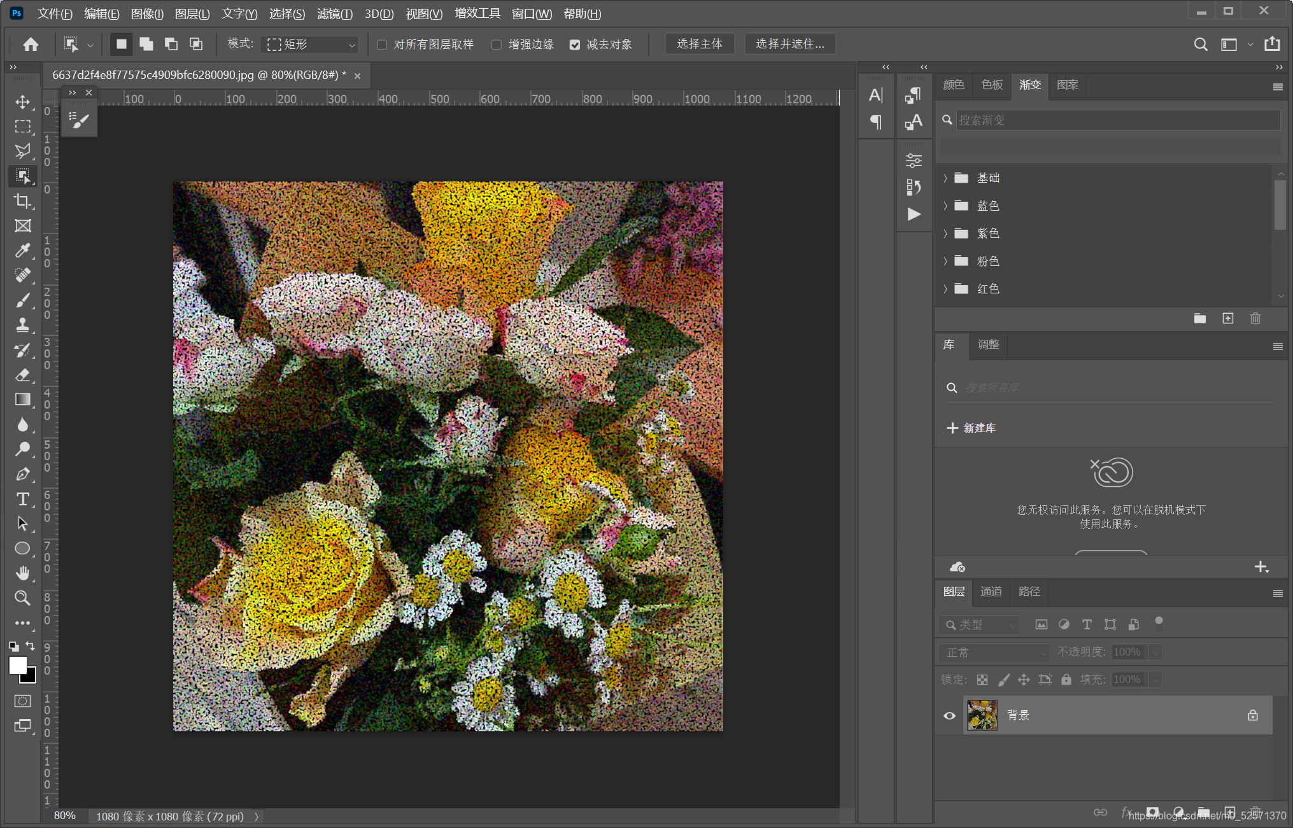Open the 滤镜 menu

tap(334, 13)
